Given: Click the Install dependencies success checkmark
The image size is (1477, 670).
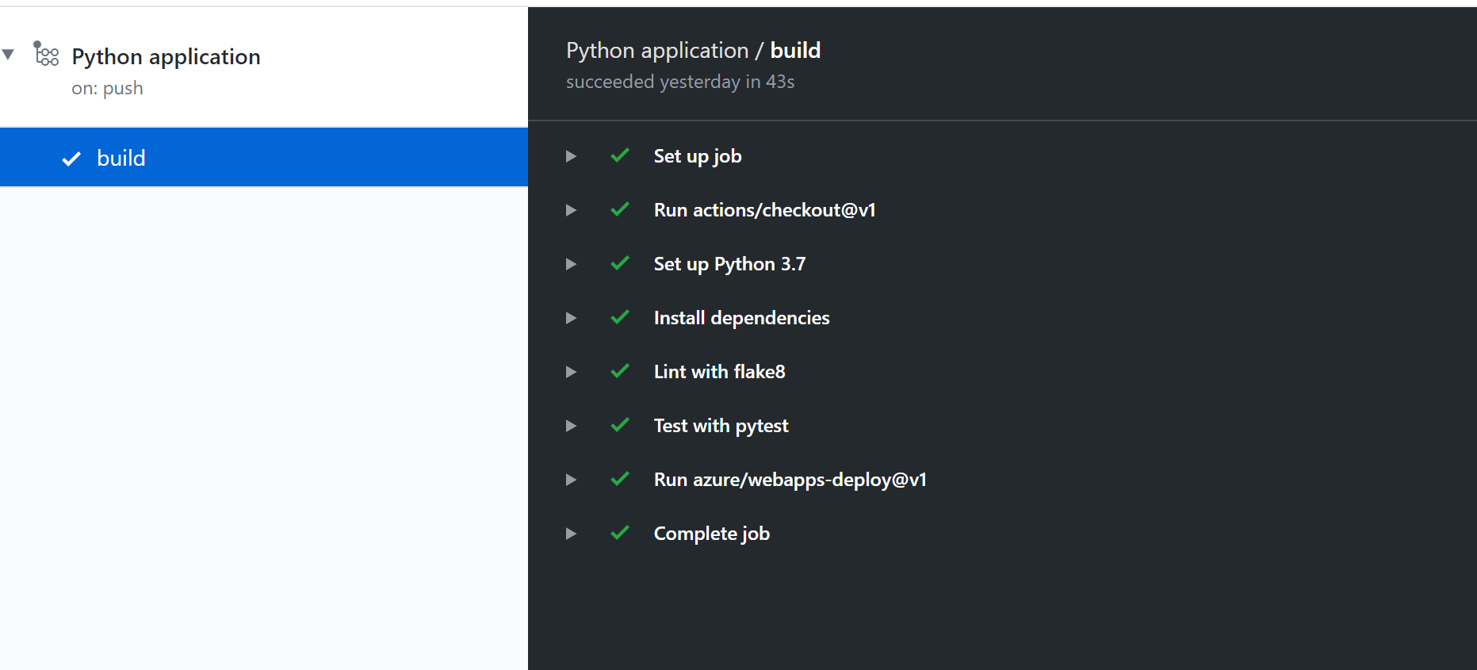Looking at the screenshot, I should tap(620, 317).
